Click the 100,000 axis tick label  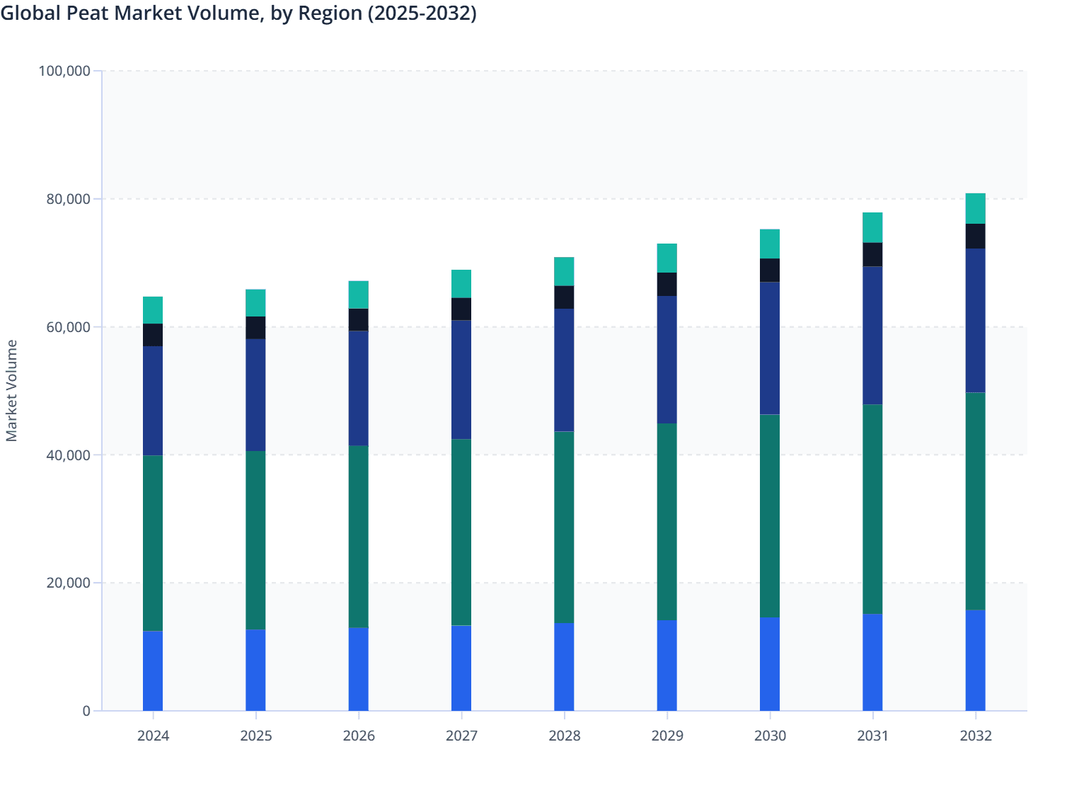[65, 71]
